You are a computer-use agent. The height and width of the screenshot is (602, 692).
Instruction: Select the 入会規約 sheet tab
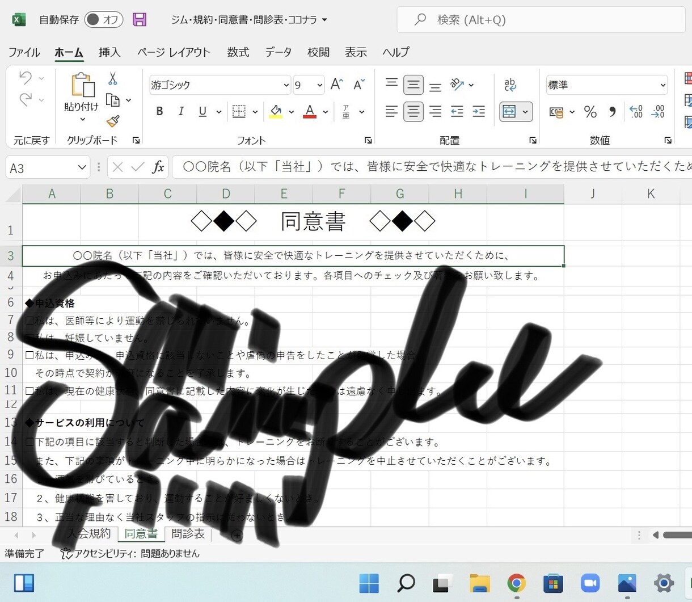(x=89, y=534)
